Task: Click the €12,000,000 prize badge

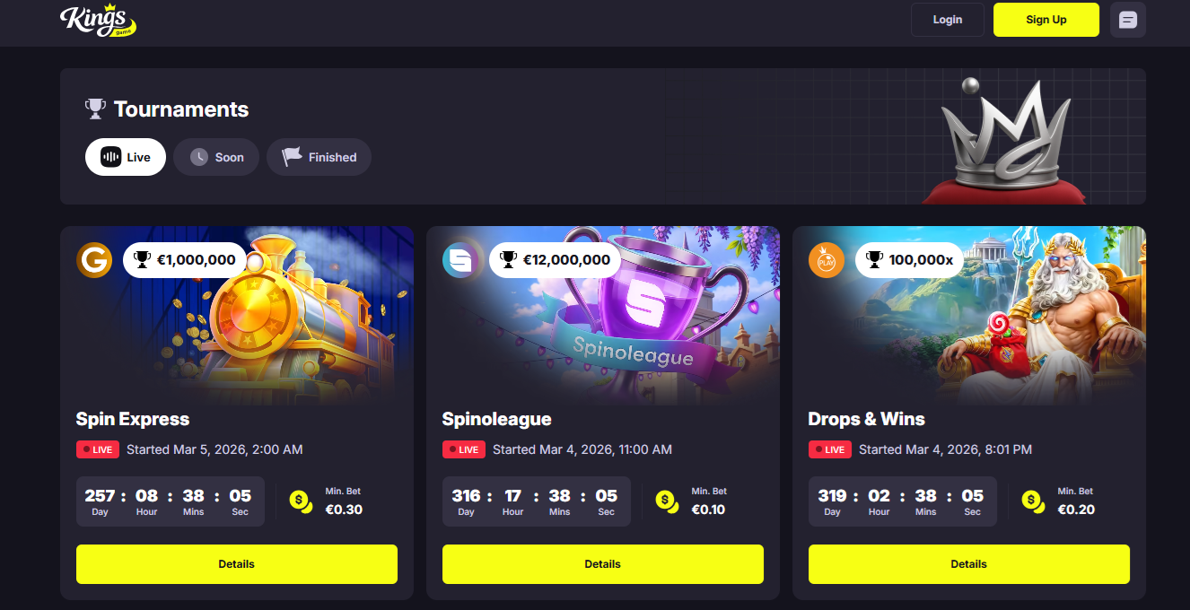Action: coord(556,260)
